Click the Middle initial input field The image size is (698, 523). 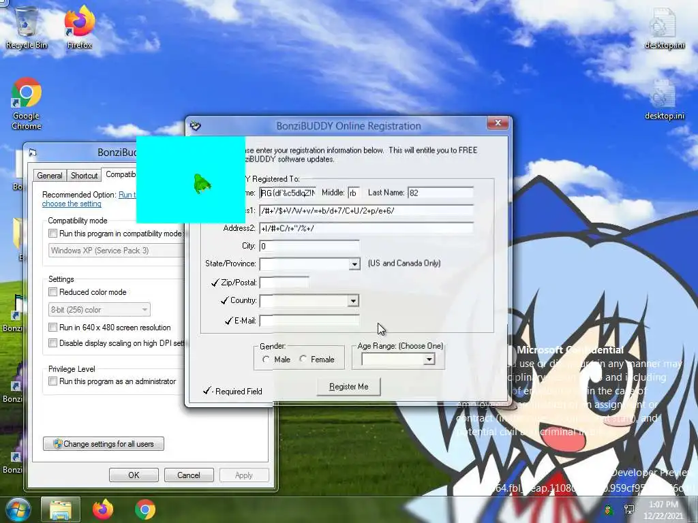(x=354, y=193)
